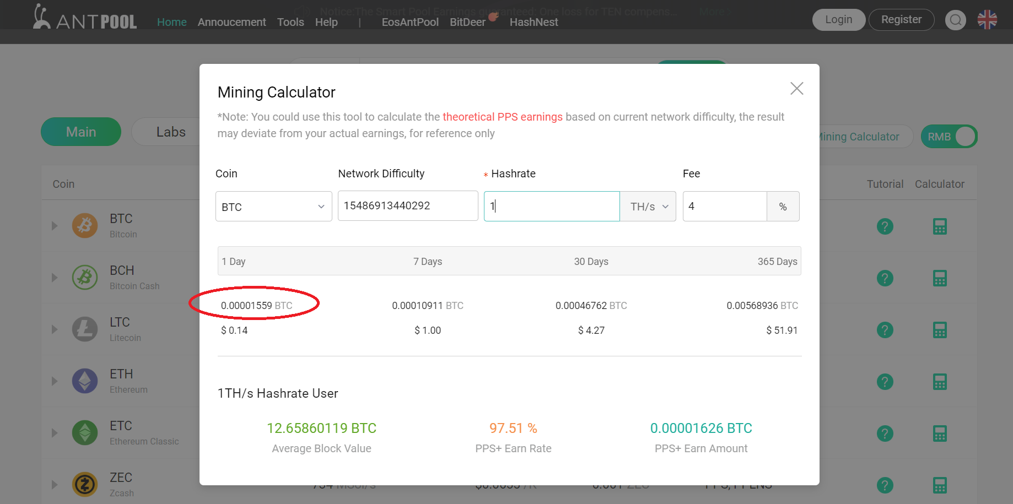Image resolution: width=1013 pixels, height=504 pixels.
Task: Click the Bitcoin coin icon
Action: coord(85,226)
